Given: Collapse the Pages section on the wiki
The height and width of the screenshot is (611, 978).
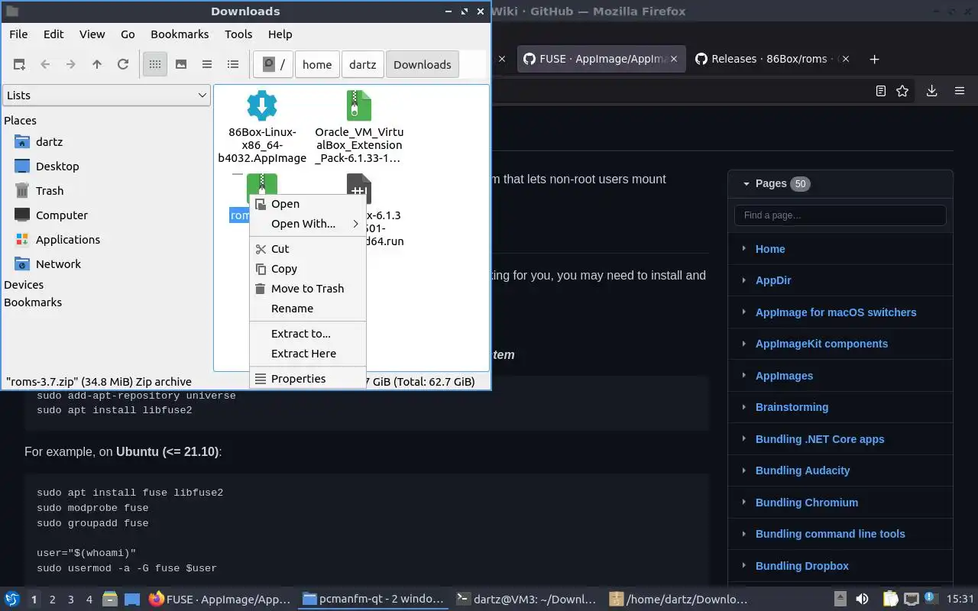Looking at the screenshot, I should point(746,183).
